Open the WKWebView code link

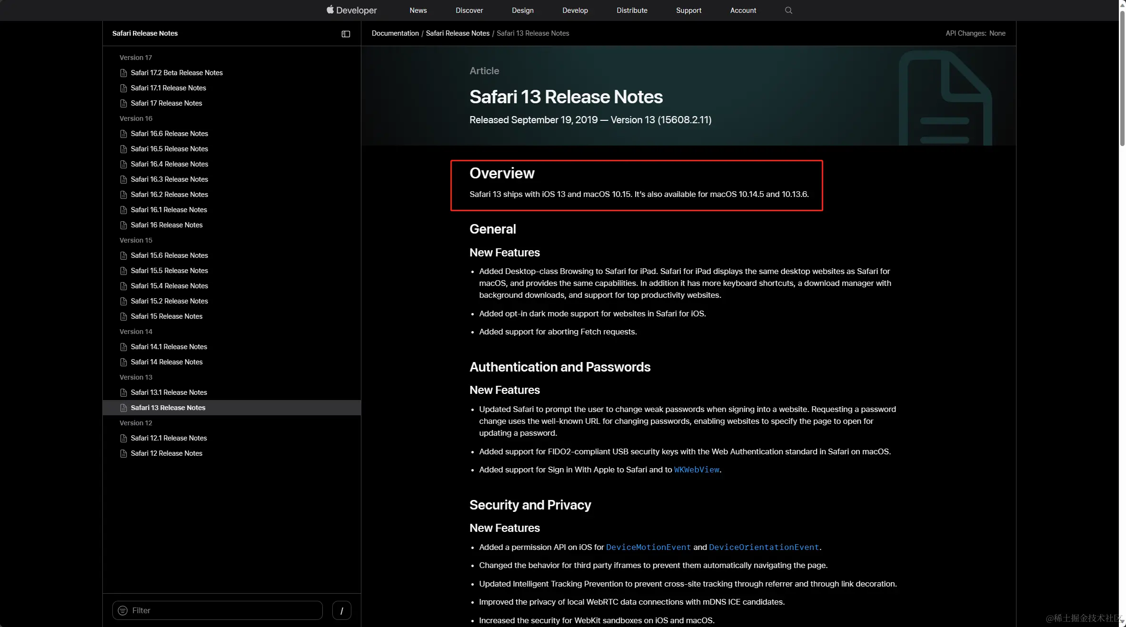(x=696, y=470)
